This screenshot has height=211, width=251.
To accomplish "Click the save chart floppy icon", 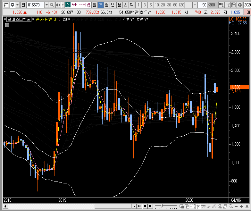I will [234, 5].
